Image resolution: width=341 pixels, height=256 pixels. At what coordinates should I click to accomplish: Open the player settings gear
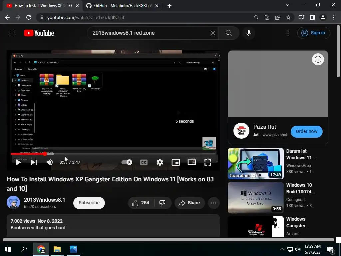tap(160, 162)
